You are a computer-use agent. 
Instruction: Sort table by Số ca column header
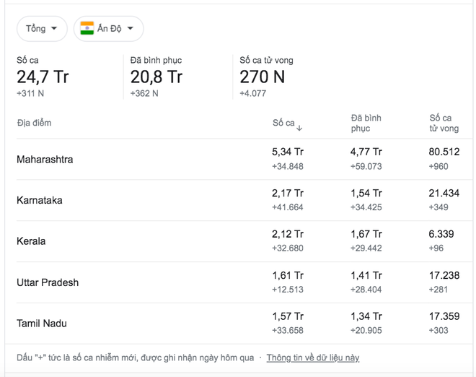[x=283, y=123]
